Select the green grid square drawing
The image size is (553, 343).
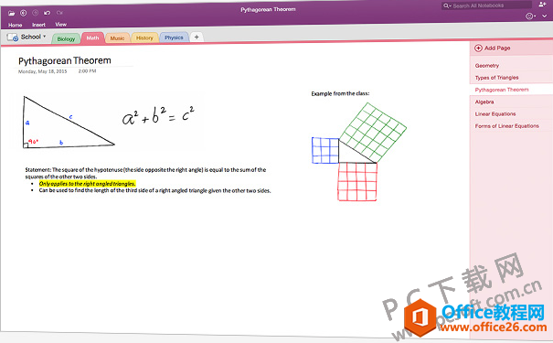[x=373, y=133]
